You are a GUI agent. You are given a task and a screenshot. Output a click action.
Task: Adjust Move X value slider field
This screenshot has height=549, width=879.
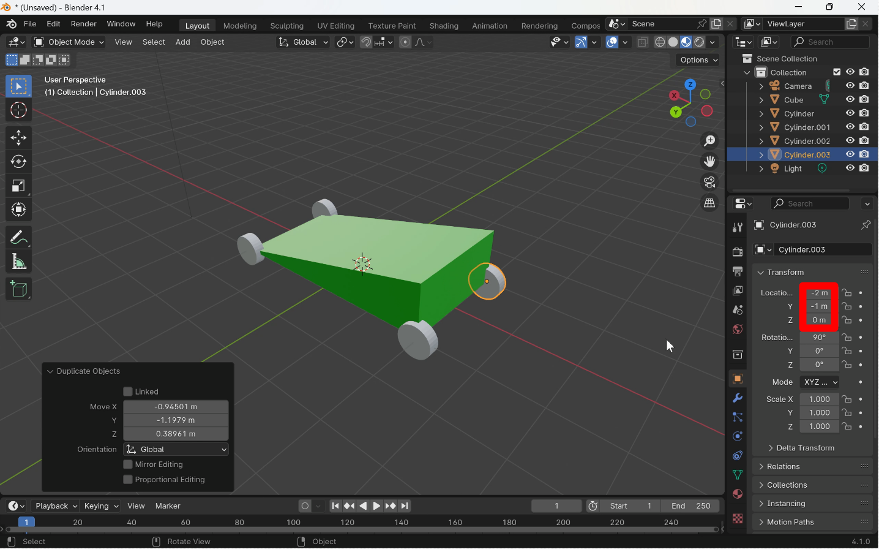point(176,407)
